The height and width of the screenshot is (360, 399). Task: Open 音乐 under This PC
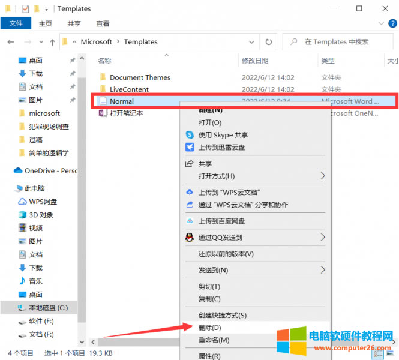point(35,281)
